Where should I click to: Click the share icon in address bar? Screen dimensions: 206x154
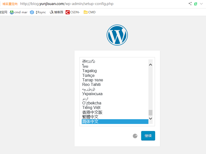(190, 4)
